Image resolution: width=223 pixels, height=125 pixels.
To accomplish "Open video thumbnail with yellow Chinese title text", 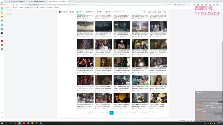I will coord(158,98).
